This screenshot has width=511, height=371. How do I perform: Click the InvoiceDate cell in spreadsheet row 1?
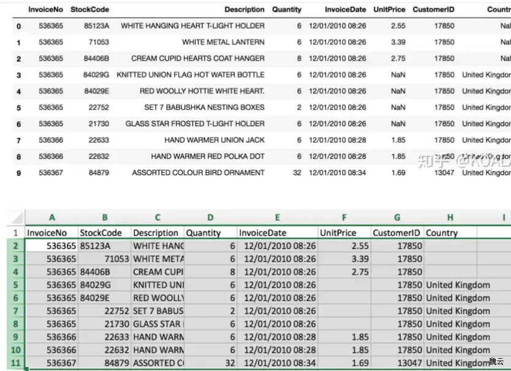tap(278, 233)
